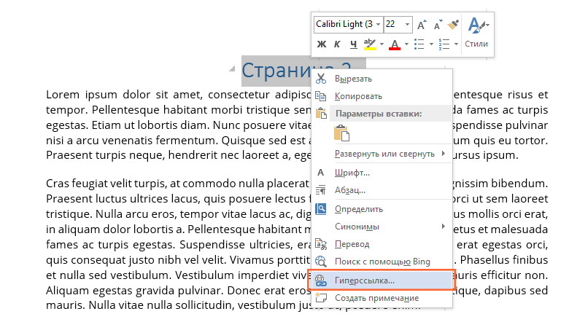Click the selected heading Страница
This screenshot has width=577, height=322.
pos(276,70)
